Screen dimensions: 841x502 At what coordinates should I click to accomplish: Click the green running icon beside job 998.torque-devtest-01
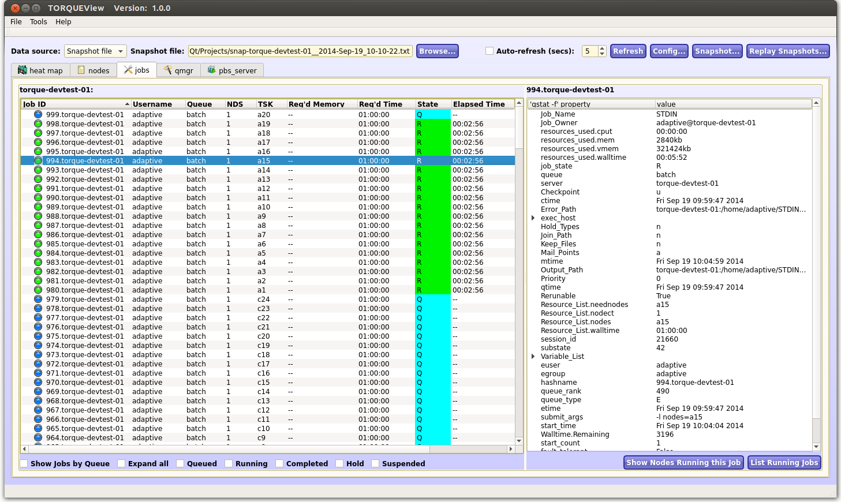pyautogui.click(x=38, y=123)
